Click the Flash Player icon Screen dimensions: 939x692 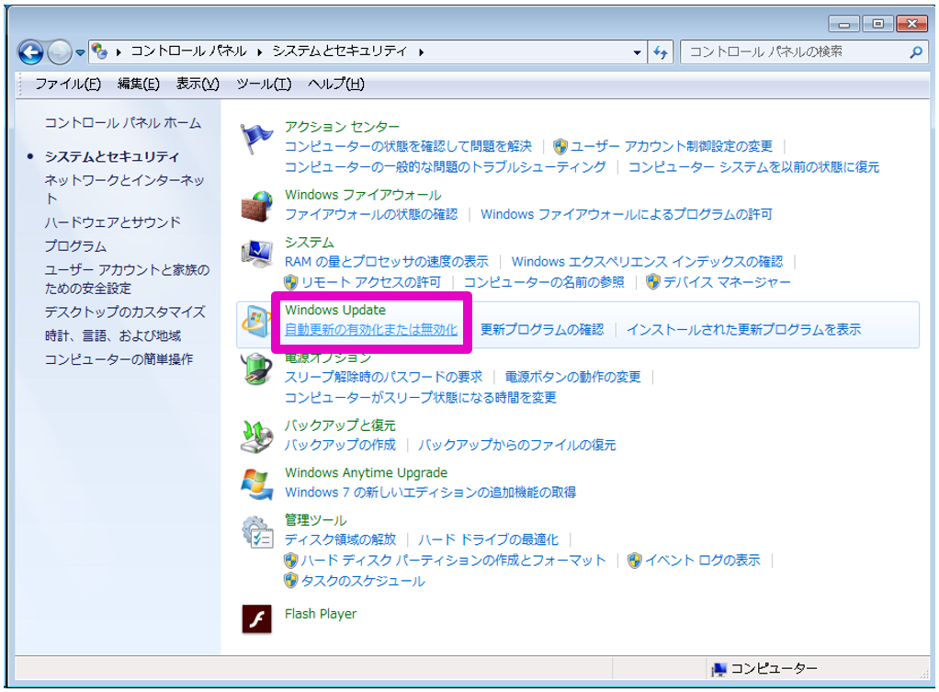[x=256, y=618]
